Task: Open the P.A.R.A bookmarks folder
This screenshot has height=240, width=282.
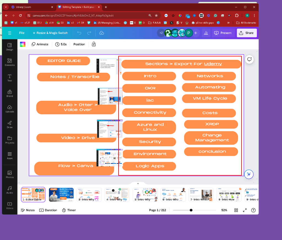Action: (x=154, y=23)
